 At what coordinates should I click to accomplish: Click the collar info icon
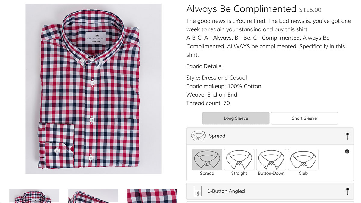tap(347, 152)
